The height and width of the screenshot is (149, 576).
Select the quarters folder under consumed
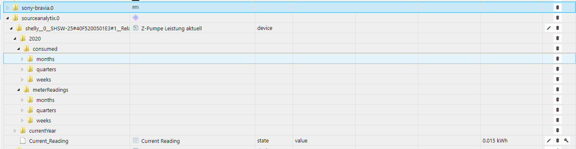coord(46,69)
